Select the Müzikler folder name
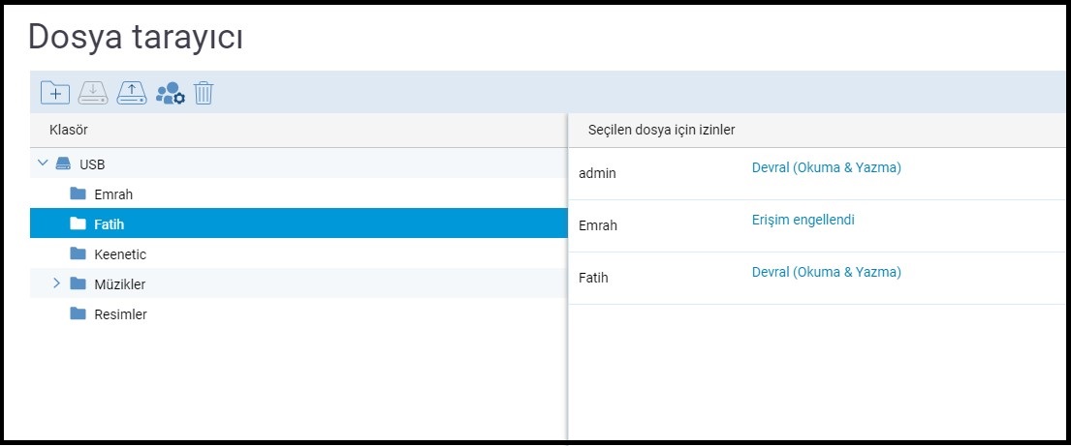This screenshot has height=446, width=1071. pyautogui.click(x=120, y=284)
